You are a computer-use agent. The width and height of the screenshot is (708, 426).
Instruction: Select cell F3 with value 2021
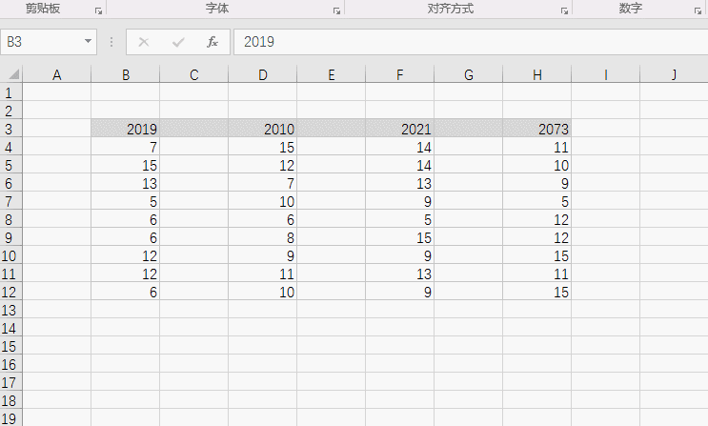(x=399, y=129)
